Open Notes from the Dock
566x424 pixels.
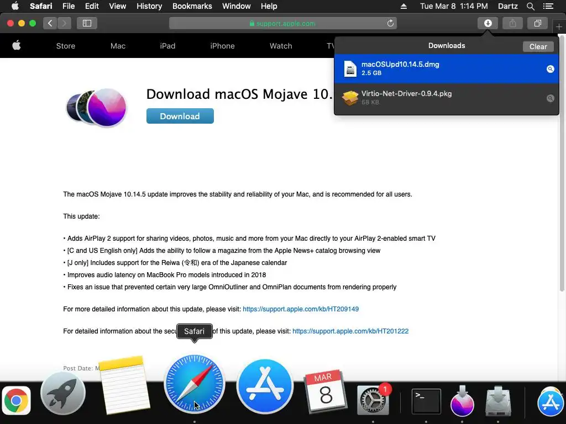124,385
